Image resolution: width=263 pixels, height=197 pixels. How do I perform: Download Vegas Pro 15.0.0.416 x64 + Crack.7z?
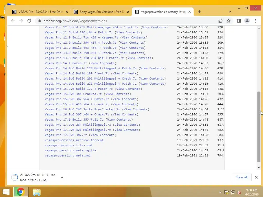pyautogui.click(x=77, y=104)
